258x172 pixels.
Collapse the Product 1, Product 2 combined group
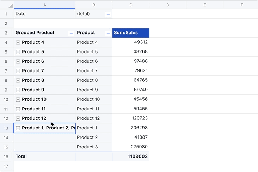[x=18, y=128]
